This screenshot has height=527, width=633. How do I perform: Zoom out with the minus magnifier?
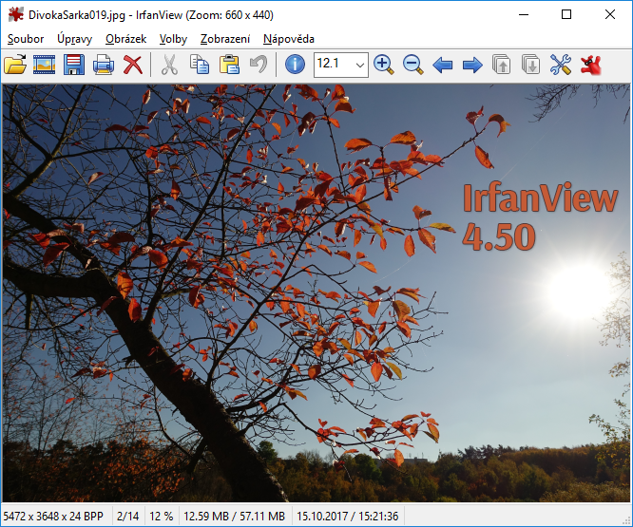coord(413,65)
